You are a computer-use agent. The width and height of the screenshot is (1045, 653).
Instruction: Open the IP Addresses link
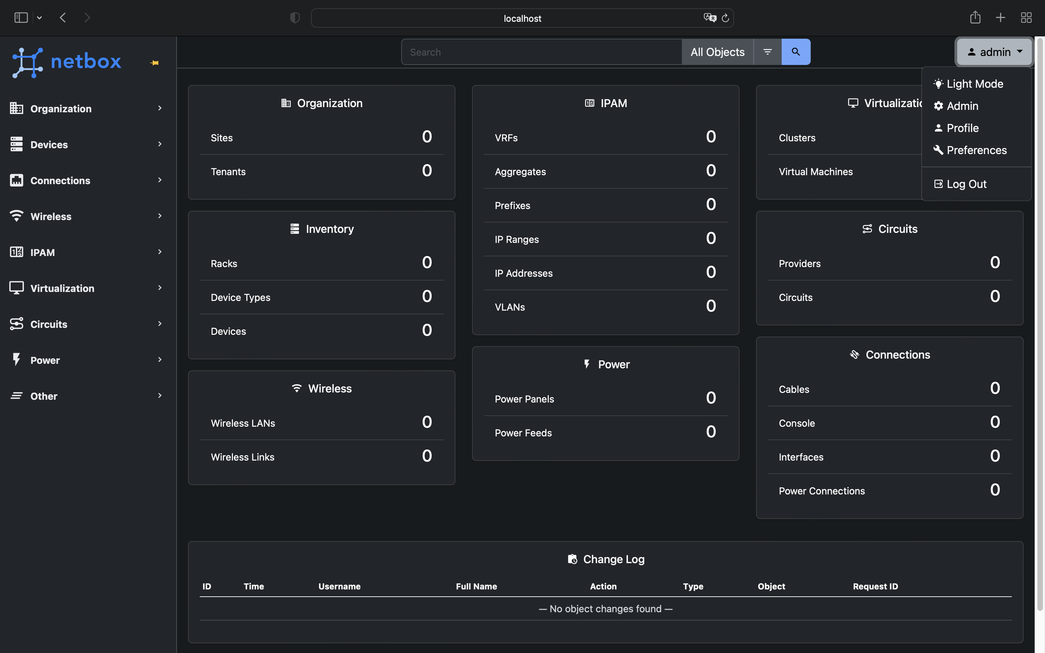click(x=523, y=273)
